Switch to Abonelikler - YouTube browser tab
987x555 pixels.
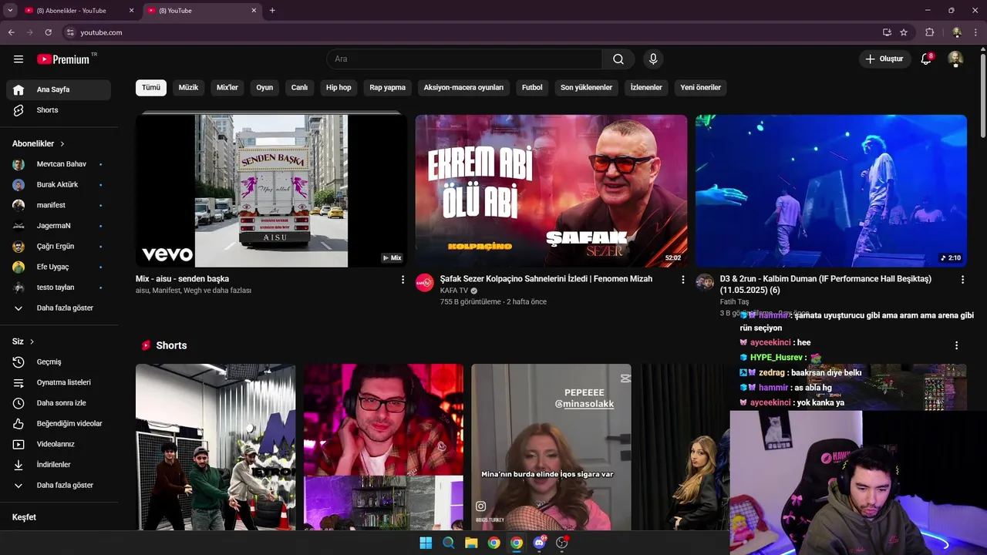tap(72, 11)
